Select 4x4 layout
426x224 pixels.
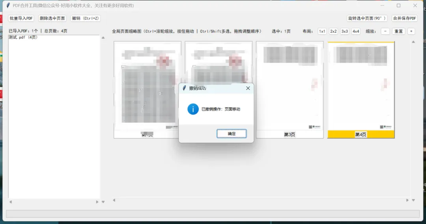pyautogui.click(x=356, y=31)
